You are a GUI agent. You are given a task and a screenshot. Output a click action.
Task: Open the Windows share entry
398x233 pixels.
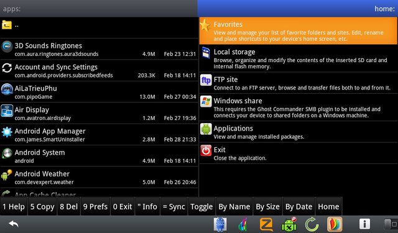click(x=298, y=107)
